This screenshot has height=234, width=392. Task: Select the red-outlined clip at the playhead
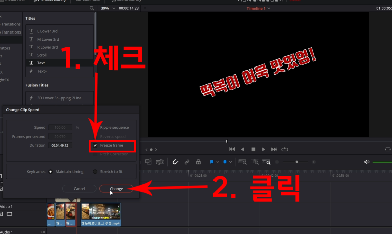click(x=70, y=215)
